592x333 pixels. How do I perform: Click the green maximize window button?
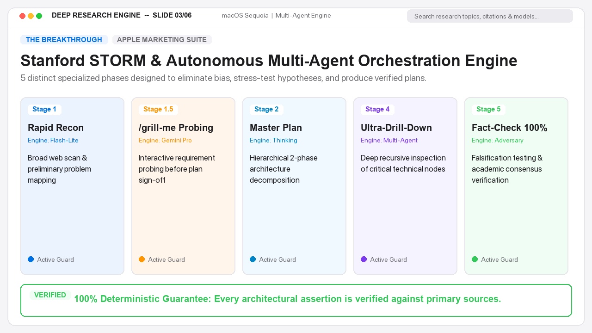pyautogui.click(x=39, y=16)
